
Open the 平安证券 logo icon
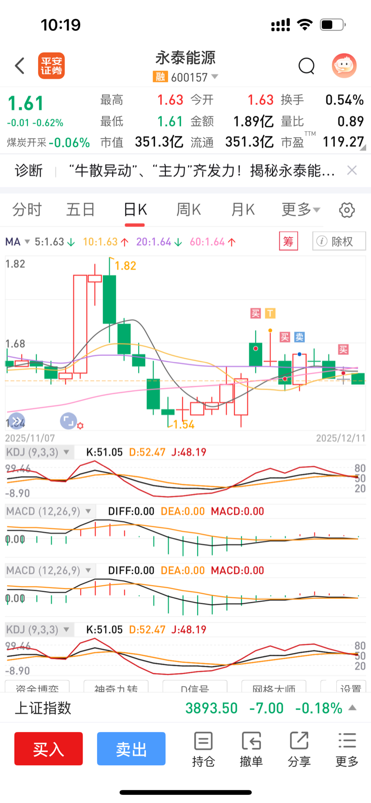tap(52, 66)
